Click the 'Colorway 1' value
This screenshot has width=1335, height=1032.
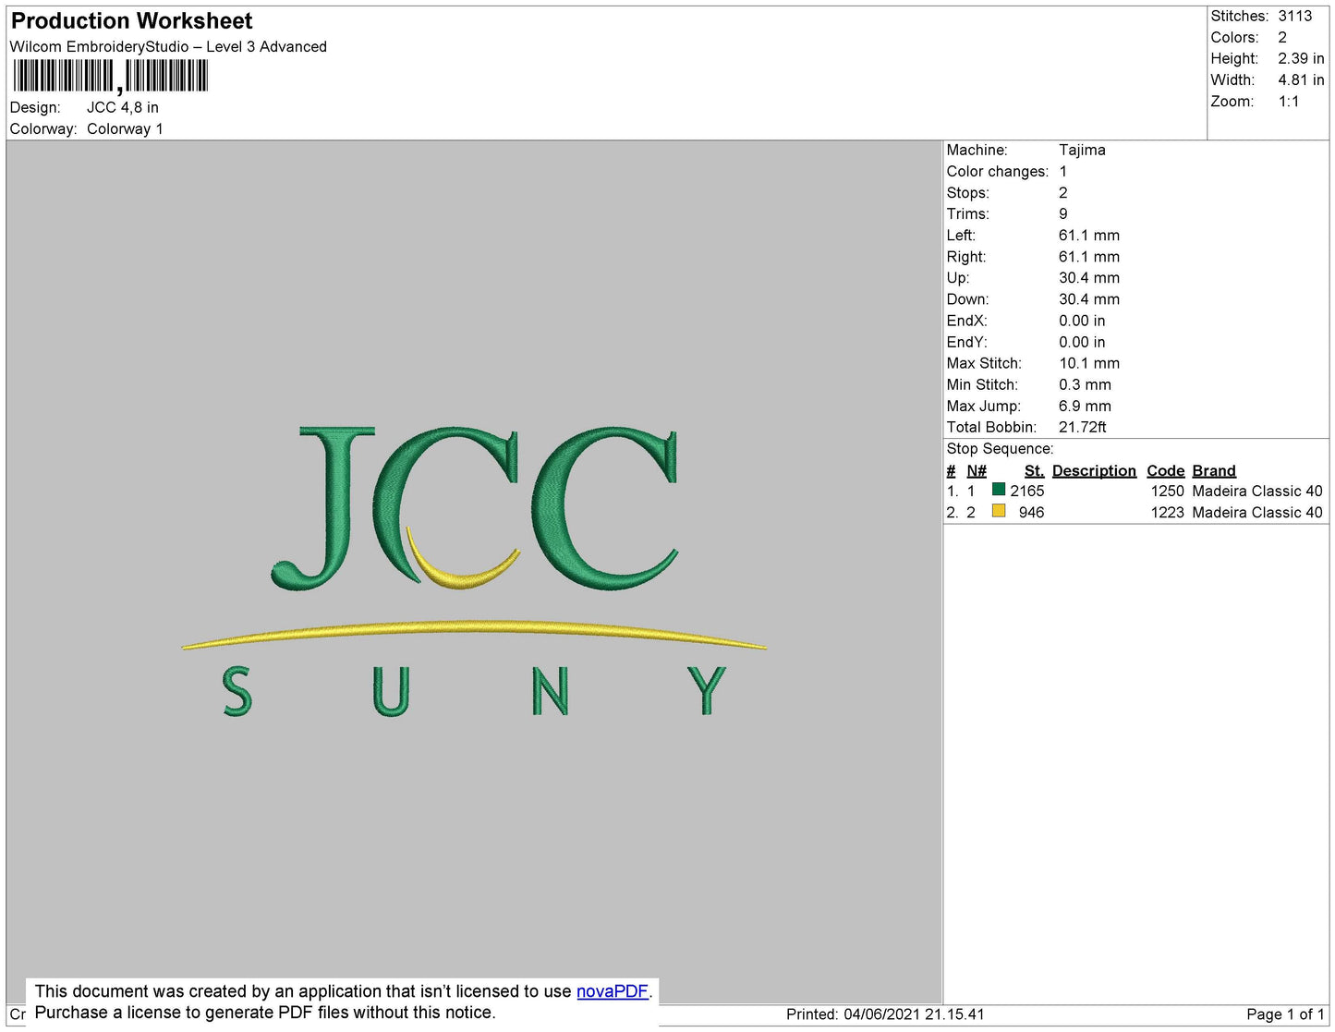coord(125,128)
